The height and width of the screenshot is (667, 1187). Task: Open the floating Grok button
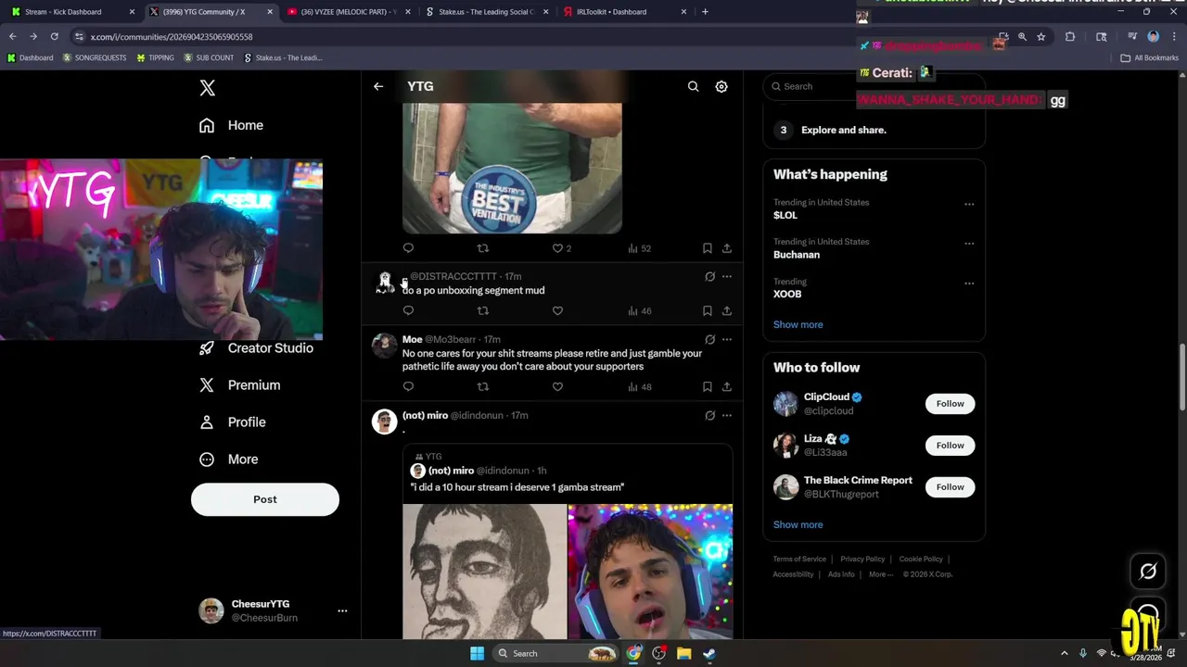coord(1148,572)
